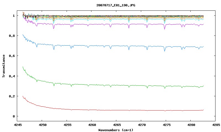Click the x-axis tick label 4280
This screenshot has height=132, width=221.
[191, 125]
